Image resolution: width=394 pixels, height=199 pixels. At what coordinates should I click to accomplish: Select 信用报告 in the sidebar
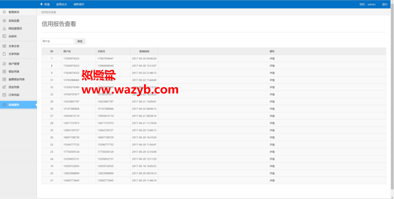pyautogui.click(x=18, y=105)
